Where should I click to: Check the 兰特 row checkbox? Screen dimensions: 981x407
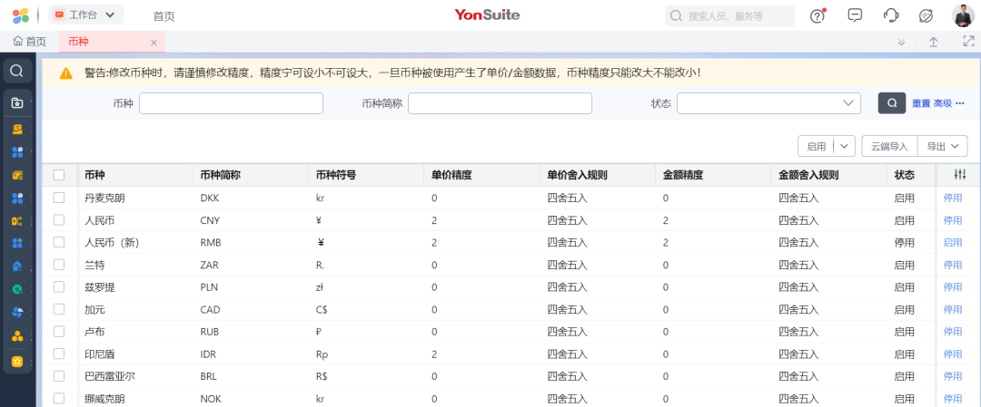click(59, 265)
